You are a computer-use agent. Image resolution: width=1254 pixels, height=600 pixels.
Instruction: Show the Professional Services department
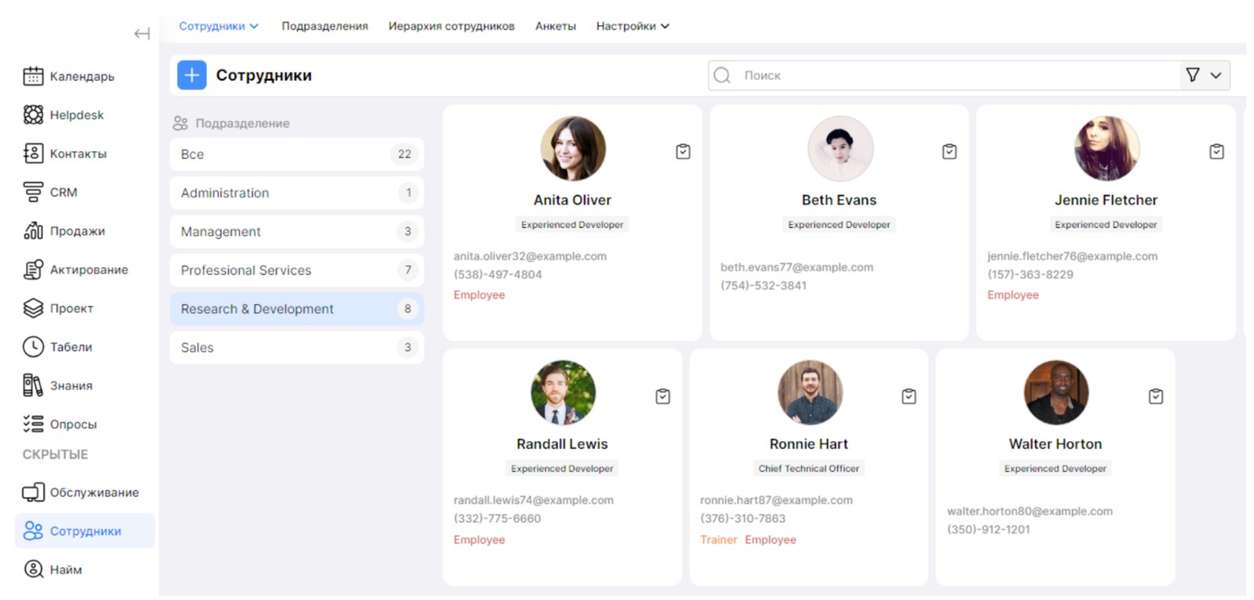click(x=297, y=270)
